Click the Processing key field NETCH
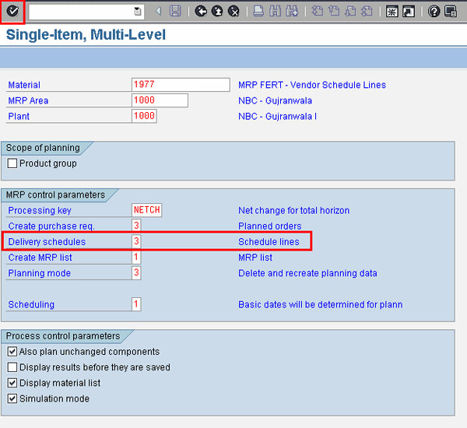 (147, 210)
